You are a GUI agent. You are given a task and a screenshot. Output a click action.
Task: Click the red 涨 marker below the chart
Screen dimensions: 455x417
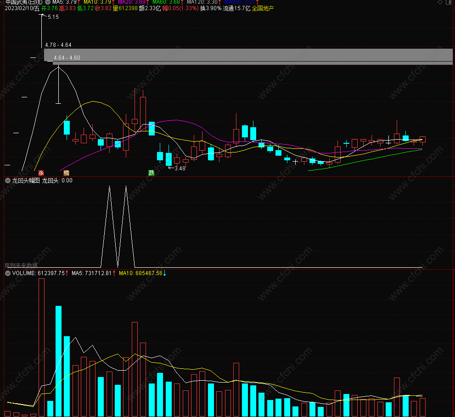41,173
